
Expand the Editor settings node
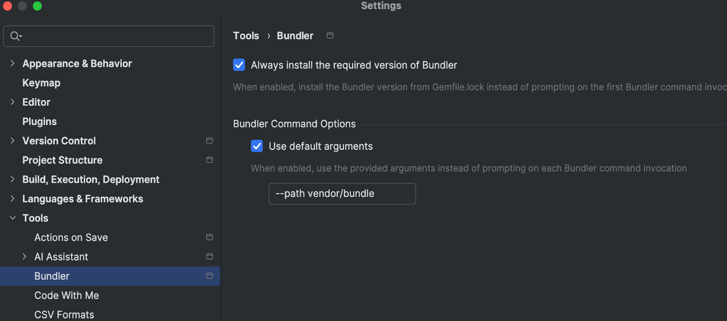12,102
